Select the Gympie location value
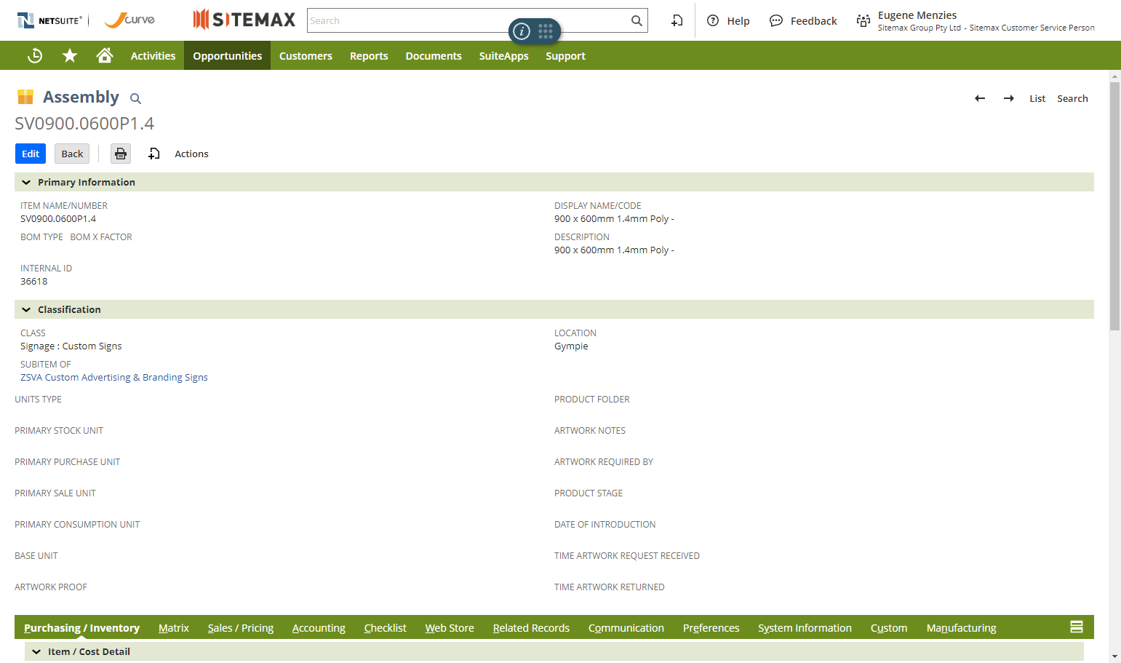The height and width of the screenshot is (663, 1121). [x=571, y=346]
